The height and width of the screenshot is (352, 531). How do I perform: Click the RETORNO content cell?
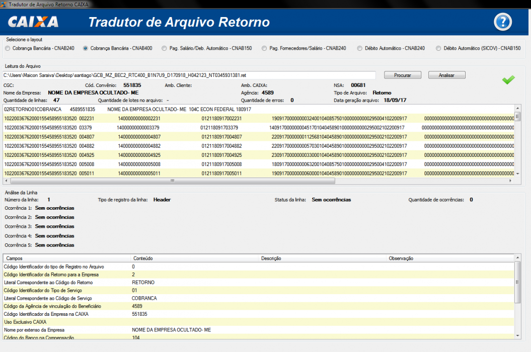tap(143, 282)
